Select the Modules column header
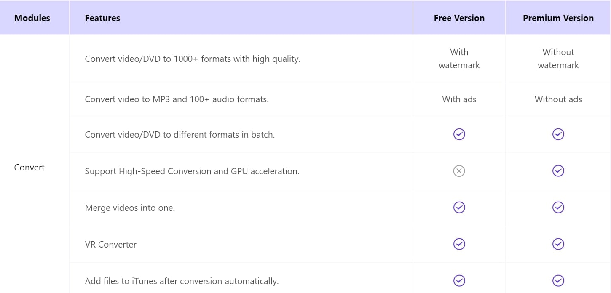The image size is (611, 293). [32, 18]
